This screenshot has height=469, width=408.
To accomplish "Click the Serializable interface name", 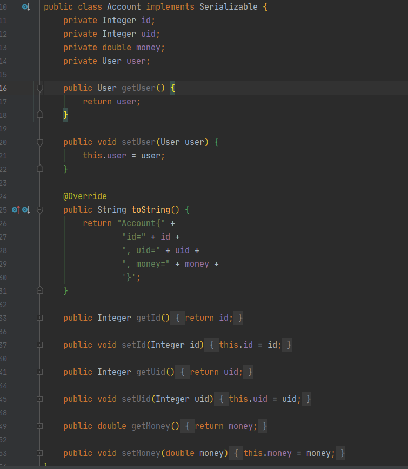I will point(229,7).
